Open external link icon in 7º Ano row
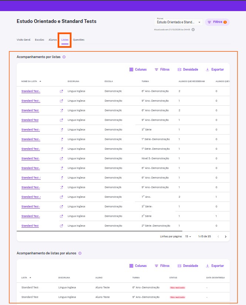Viewport: 246px width, 305px height. [61, 197]
